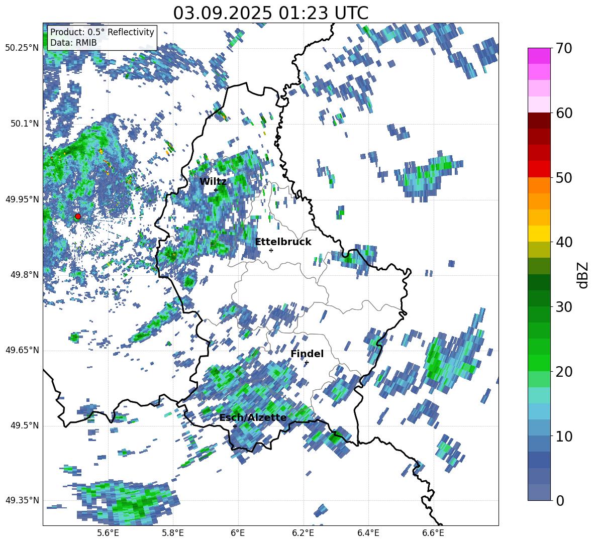Click the Findel station cross marker
This screenshot has width=595, height=543.
click(307, 363)
